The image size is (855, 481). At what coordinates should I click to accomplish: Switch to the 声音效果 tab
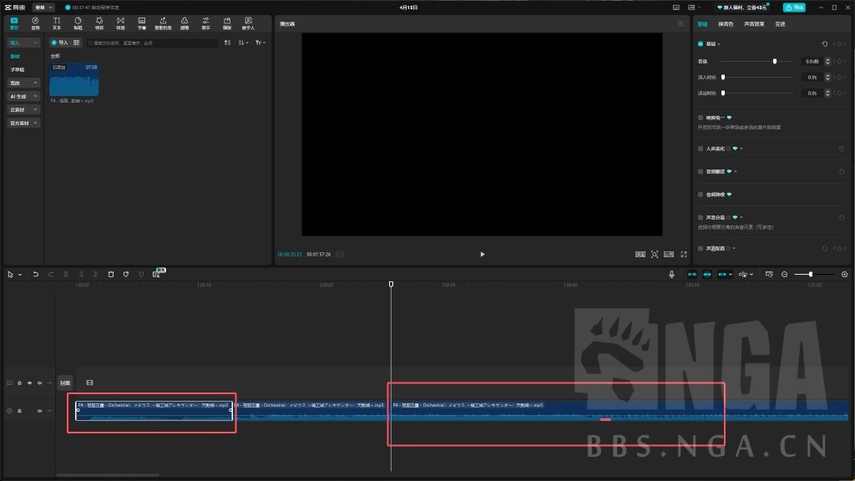tap(755, 24)
